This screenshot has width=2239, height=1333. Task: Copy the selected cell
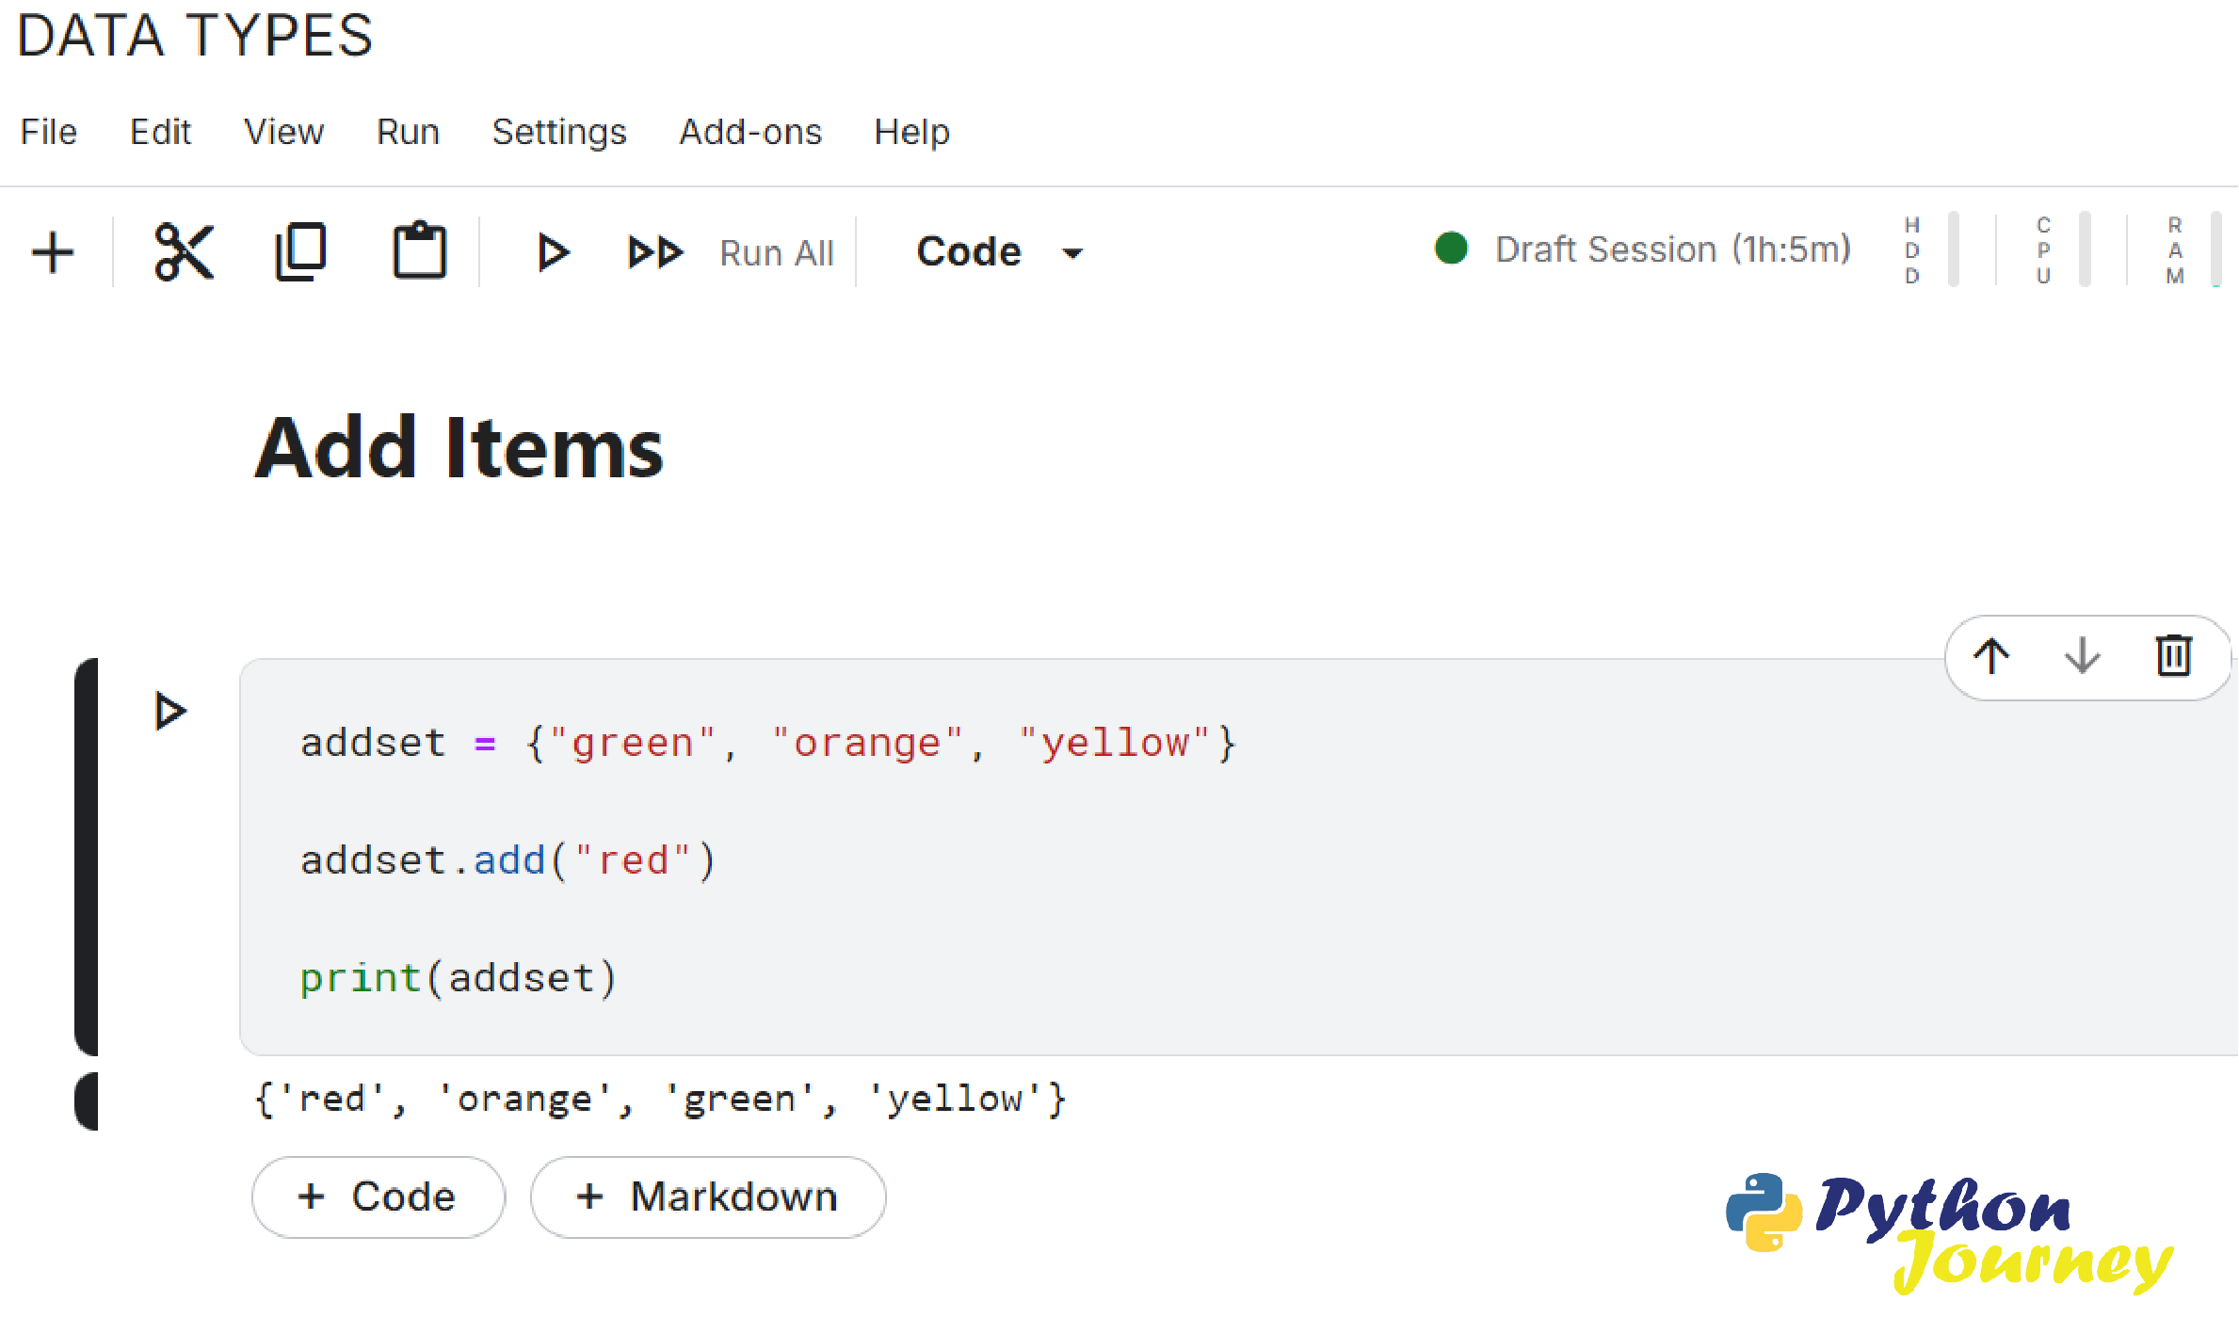click(300, 252)
